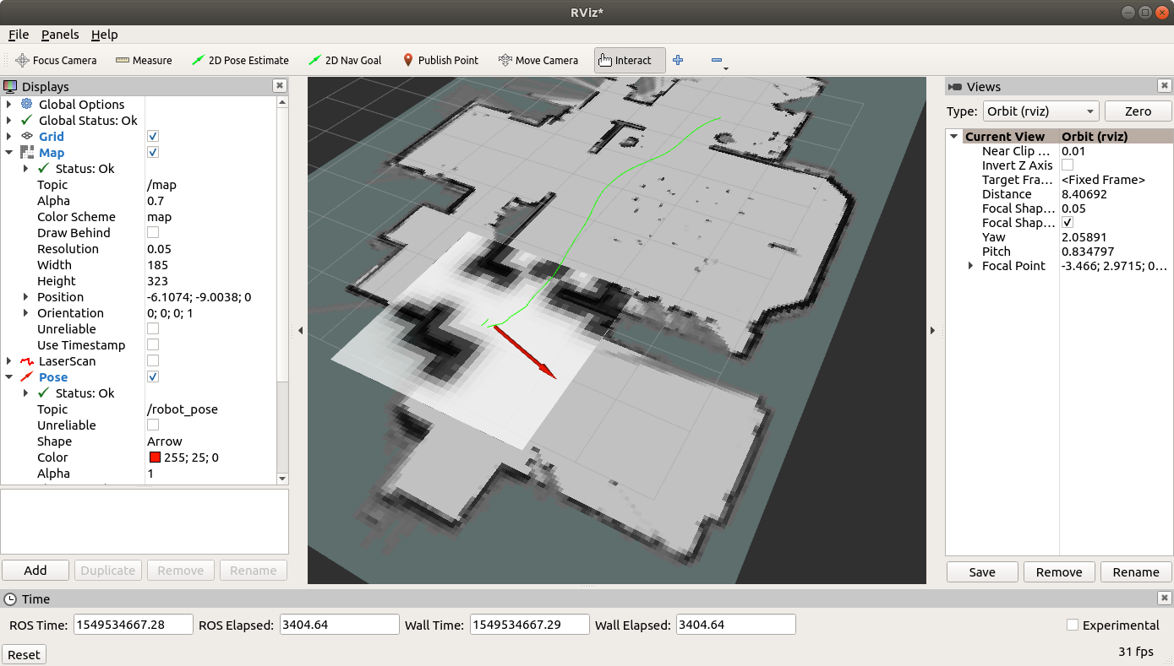Enable the LaserScan display checkbox

coord(153,360)
